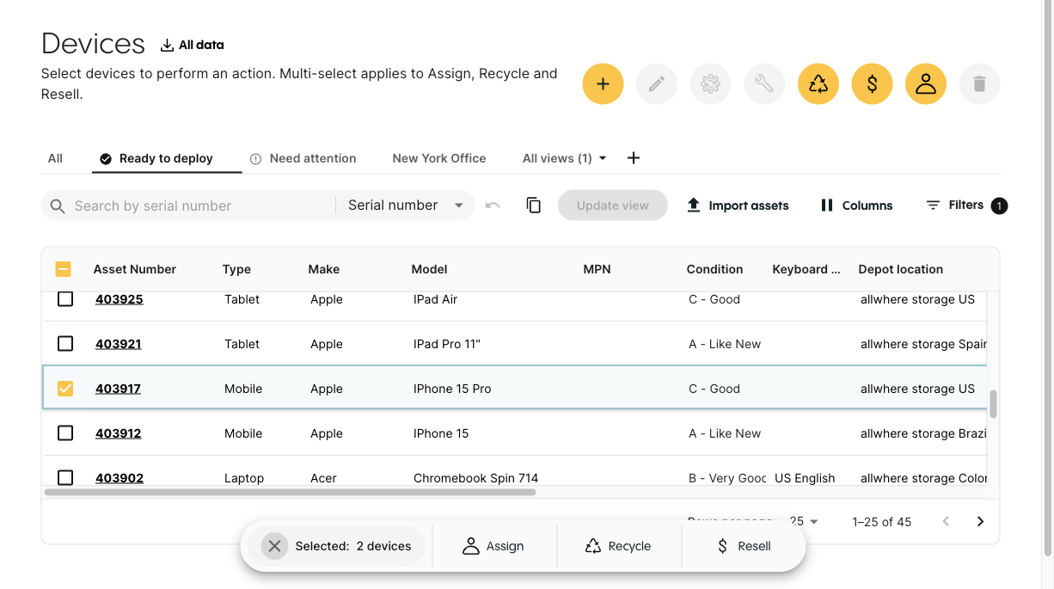Open asset link 403902

pos(119,478)
